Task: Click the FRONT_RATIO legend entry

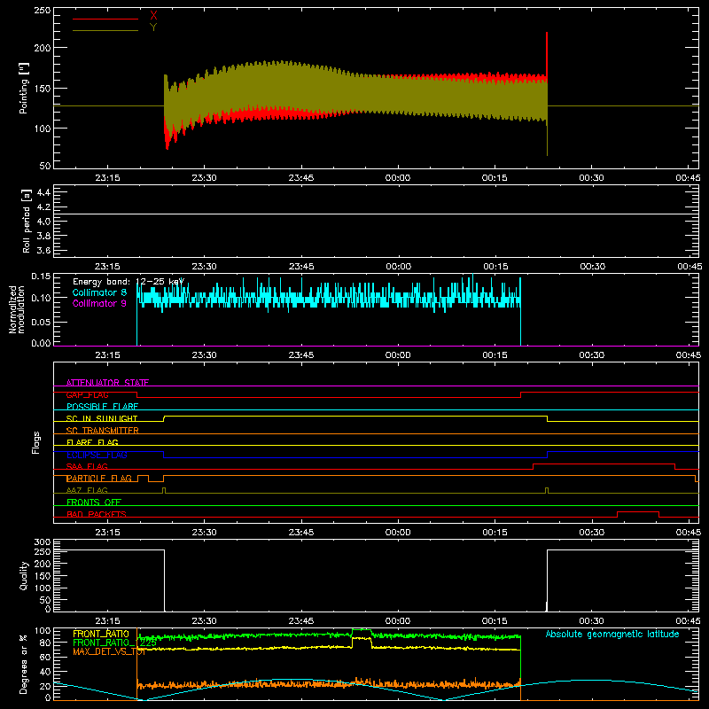Action: (101, 634)
